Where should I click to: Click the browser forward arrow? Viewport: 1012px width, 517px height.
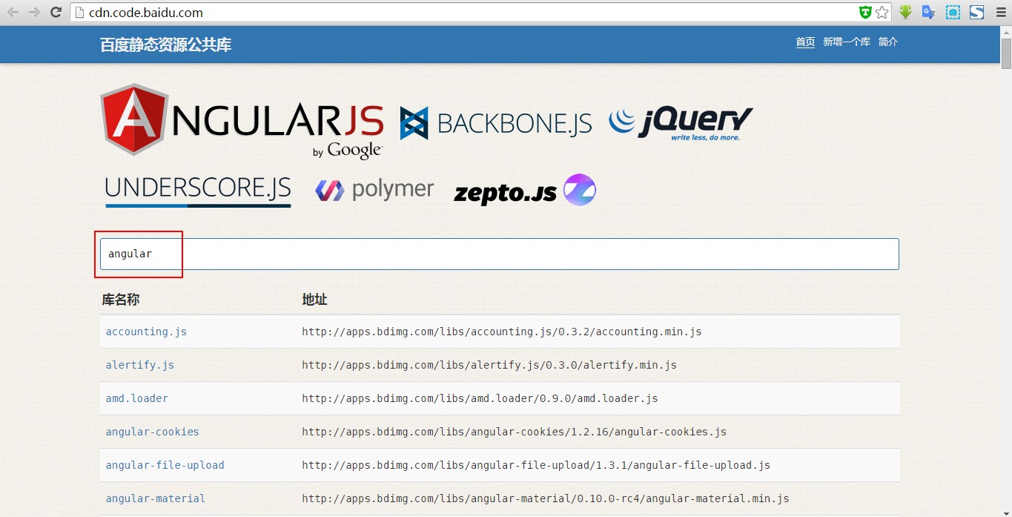click(x=34, y=12)
